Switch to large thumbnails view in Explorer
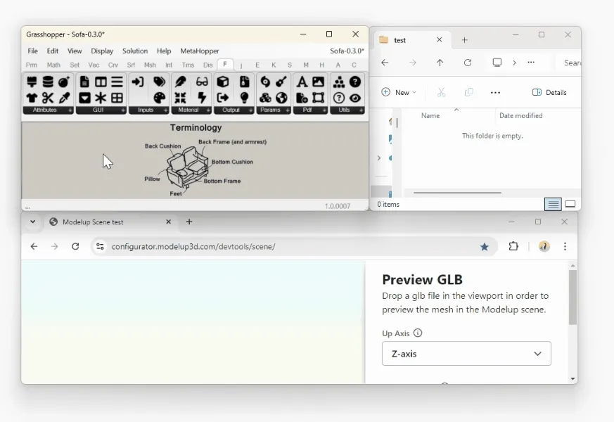This screenshot has height=422, width=614. point(570,204)
